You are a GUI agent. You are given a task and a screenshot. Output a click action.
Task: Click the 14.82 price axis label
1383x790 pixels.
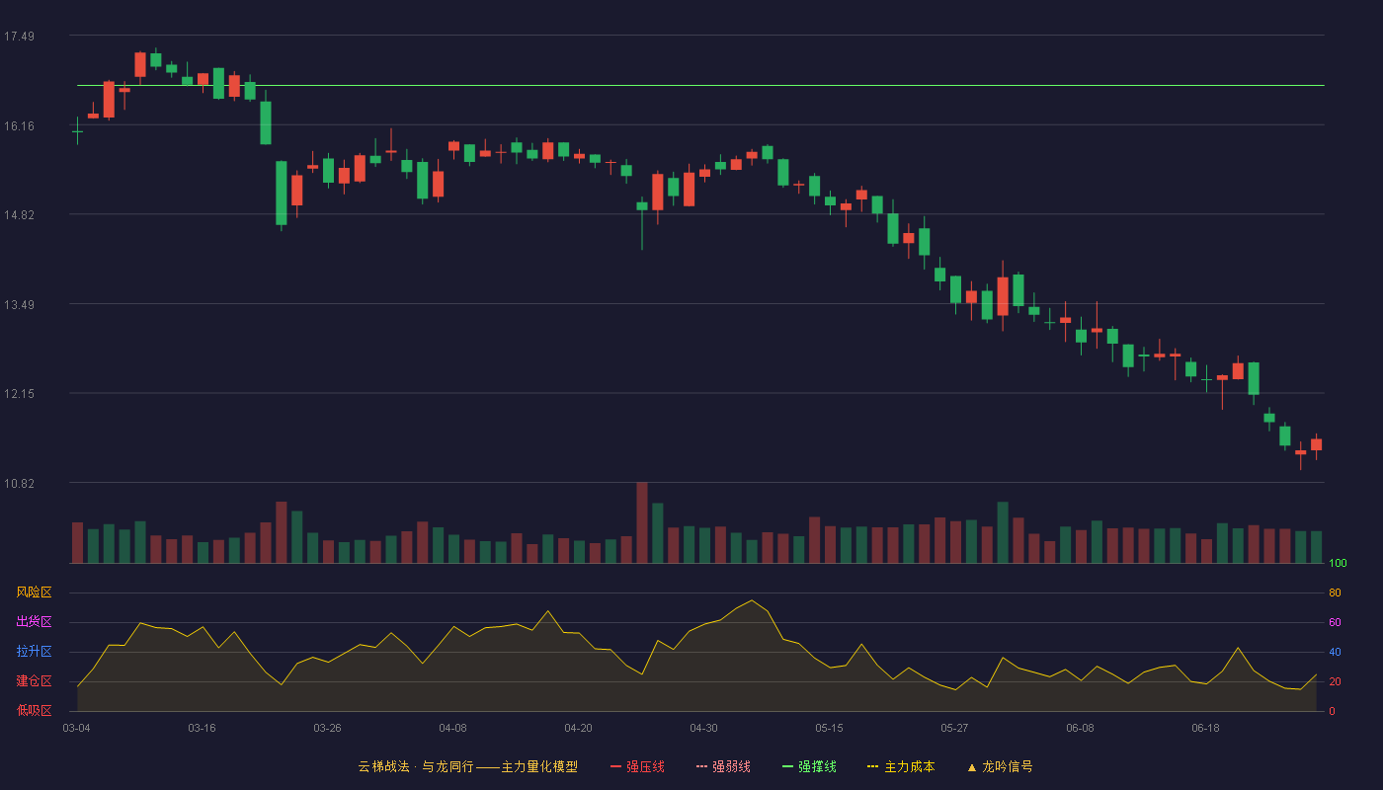coord(19,215)
